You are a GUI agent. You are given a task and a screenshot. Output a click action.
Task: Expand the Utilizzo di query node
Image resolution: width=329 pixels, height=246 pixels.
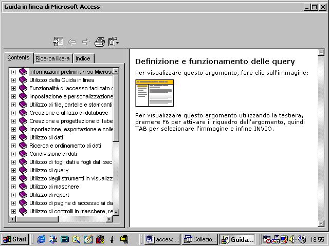pyautogui.click(x=13, y=170)
